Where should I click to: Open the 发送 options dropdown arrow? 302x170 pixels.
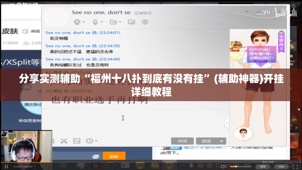[222, 141]
